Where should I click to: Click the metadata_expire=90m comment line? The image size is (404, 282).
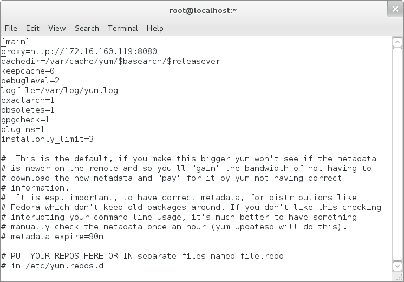pos(53,237)
